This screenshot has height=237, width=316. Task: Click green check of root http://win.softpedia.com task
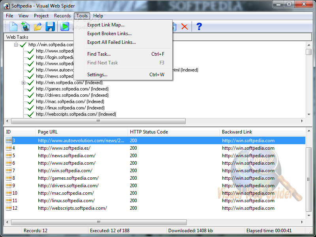click(x=23, y=45)
